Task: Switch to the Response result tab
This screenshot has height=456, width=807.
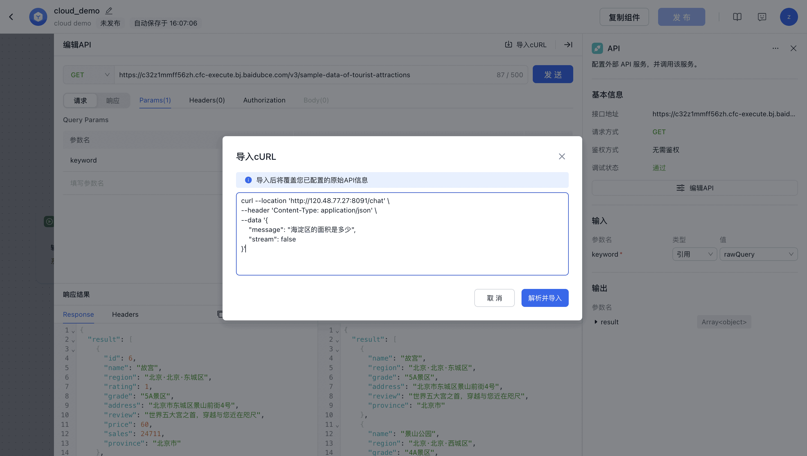Action: (78, 314)
